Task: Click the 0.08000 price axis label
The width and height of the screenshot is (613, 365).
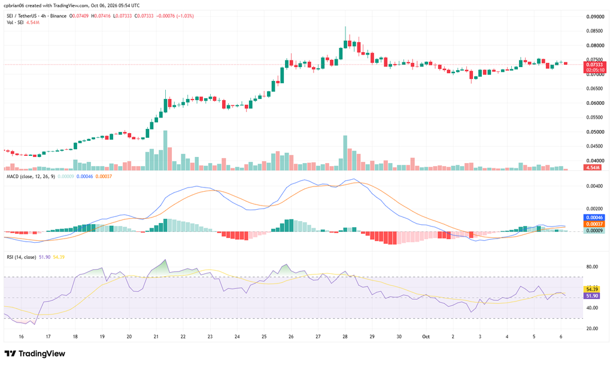Action: [595, 46]
